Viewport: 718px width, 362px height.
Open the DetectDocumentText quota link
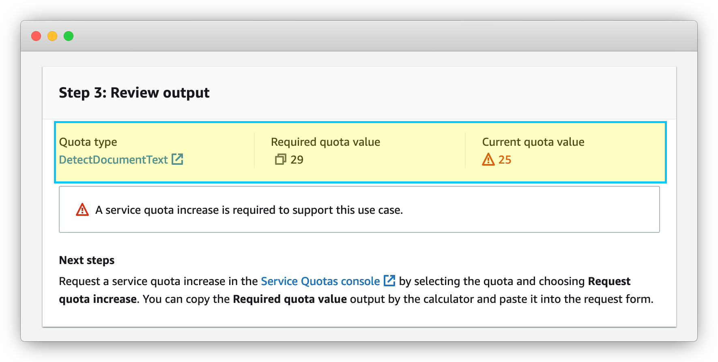pyautogui.click(x=113, y=160)
